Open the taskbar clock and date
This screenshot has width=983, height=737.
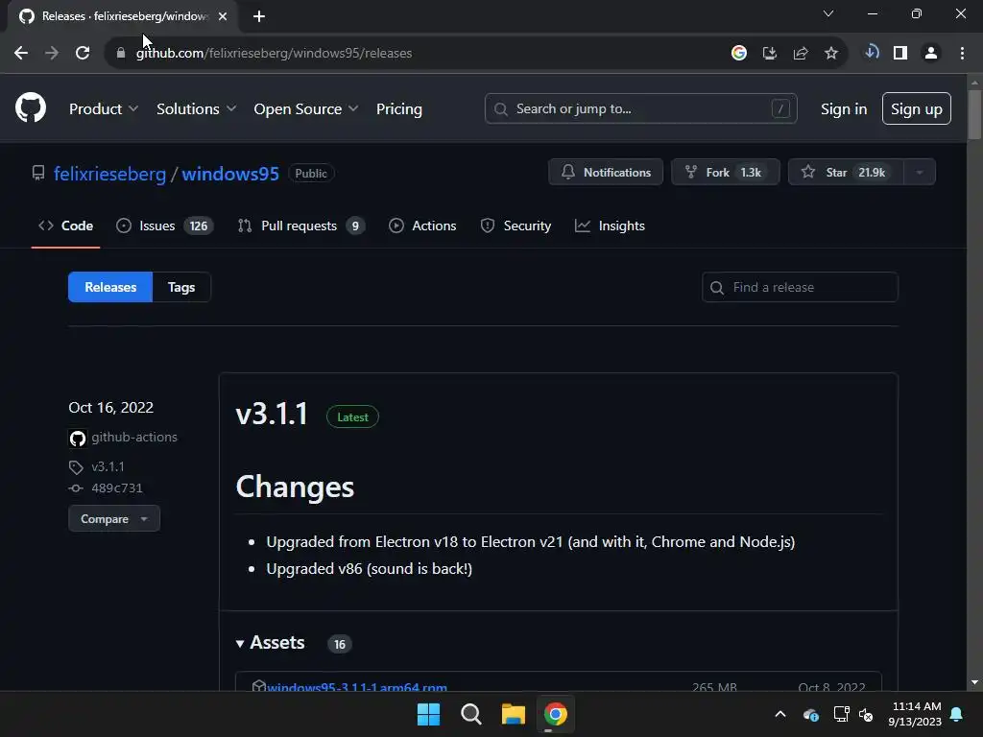pos(915,714)
